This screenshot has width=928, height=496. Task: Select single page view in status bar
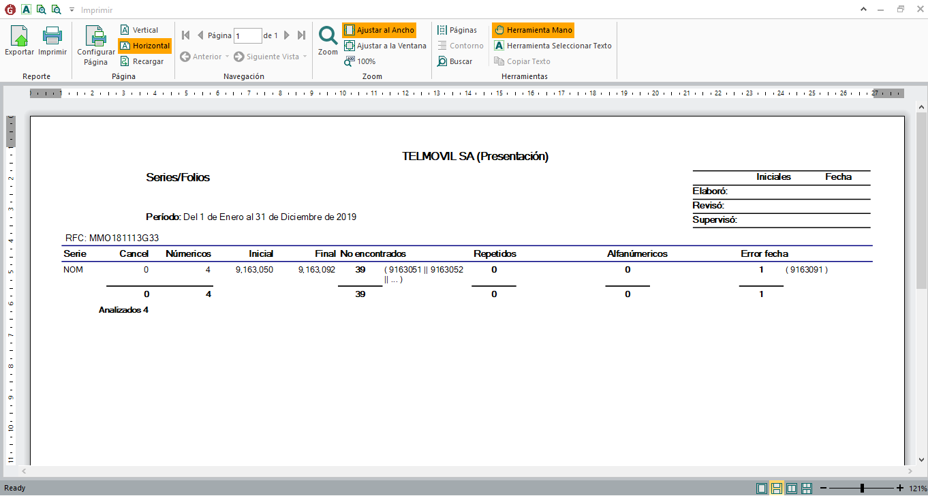click(x=761, y=488)
